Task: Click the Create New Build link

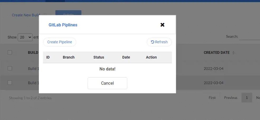Action: 26,15
